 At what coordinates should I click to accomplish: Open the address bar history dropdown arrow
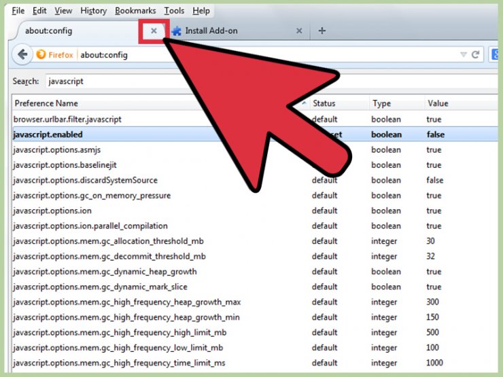point(463,54)
